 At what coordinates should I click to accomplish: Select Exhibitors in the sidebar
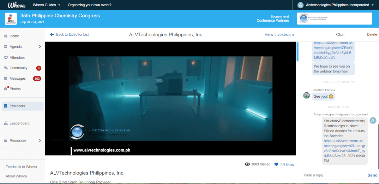click(x=22, y=106)
